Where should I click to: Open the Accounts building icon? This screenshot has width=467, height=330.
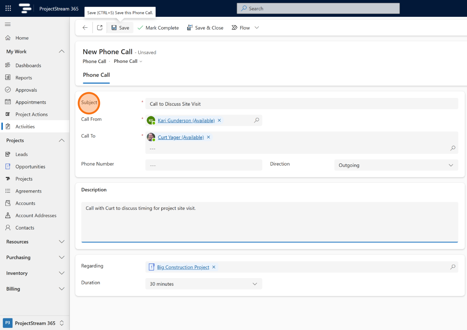pos(8,203)
